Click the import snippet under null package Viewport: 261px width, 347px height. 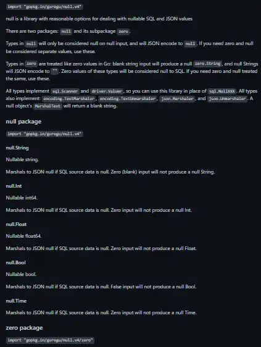44,134
